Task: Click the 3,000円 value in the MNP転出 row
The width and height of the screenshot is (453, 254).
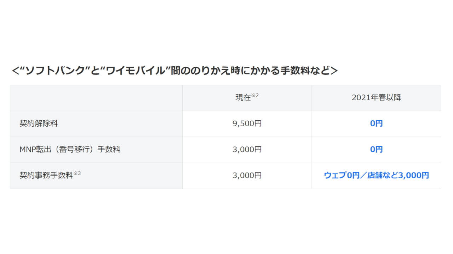Action: tap(247, 150)
